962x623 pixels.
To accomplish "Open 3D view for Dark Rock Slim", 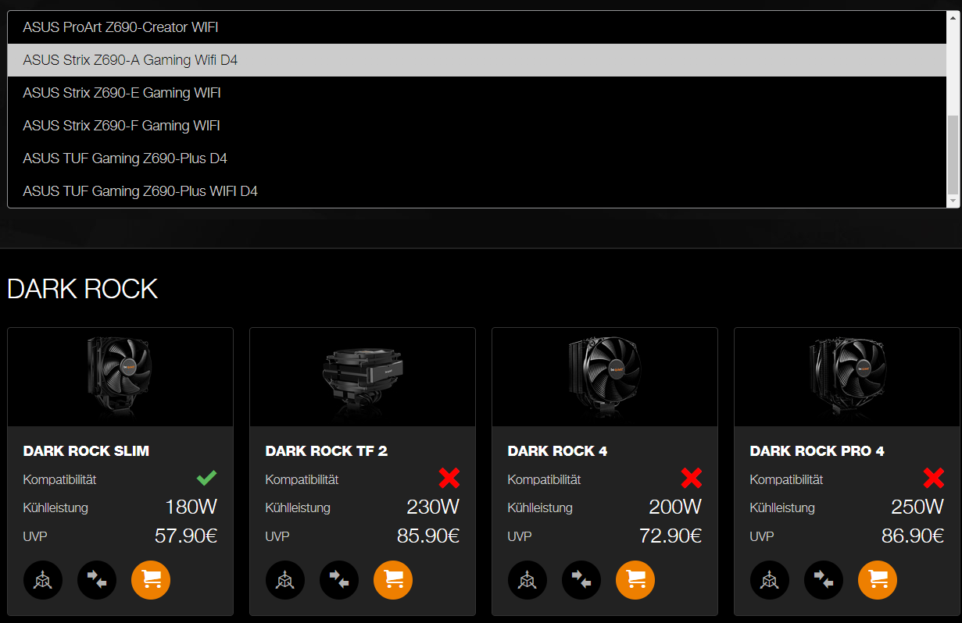I will (43, 580).
